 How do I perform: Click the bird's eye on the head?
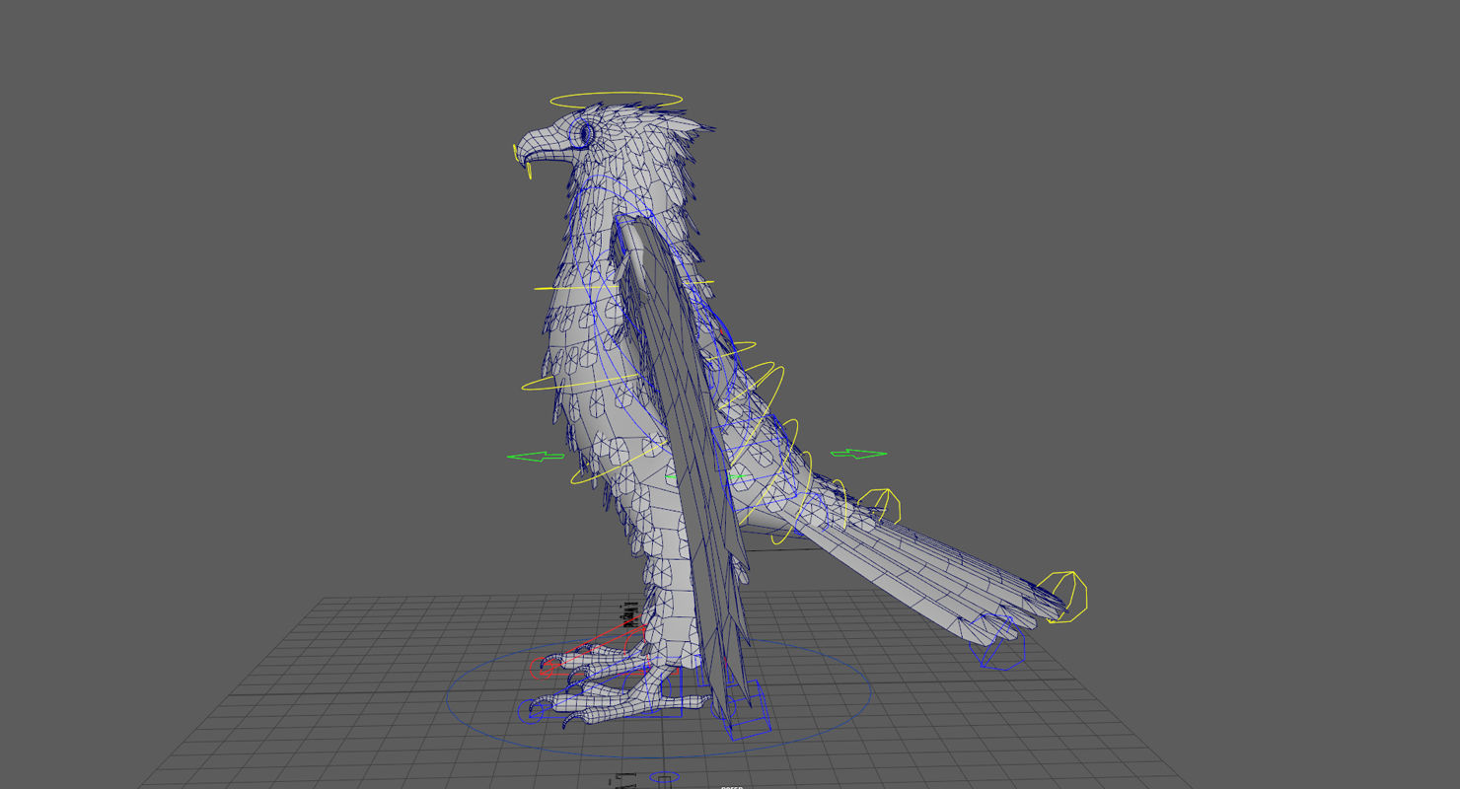coord(588,133)
